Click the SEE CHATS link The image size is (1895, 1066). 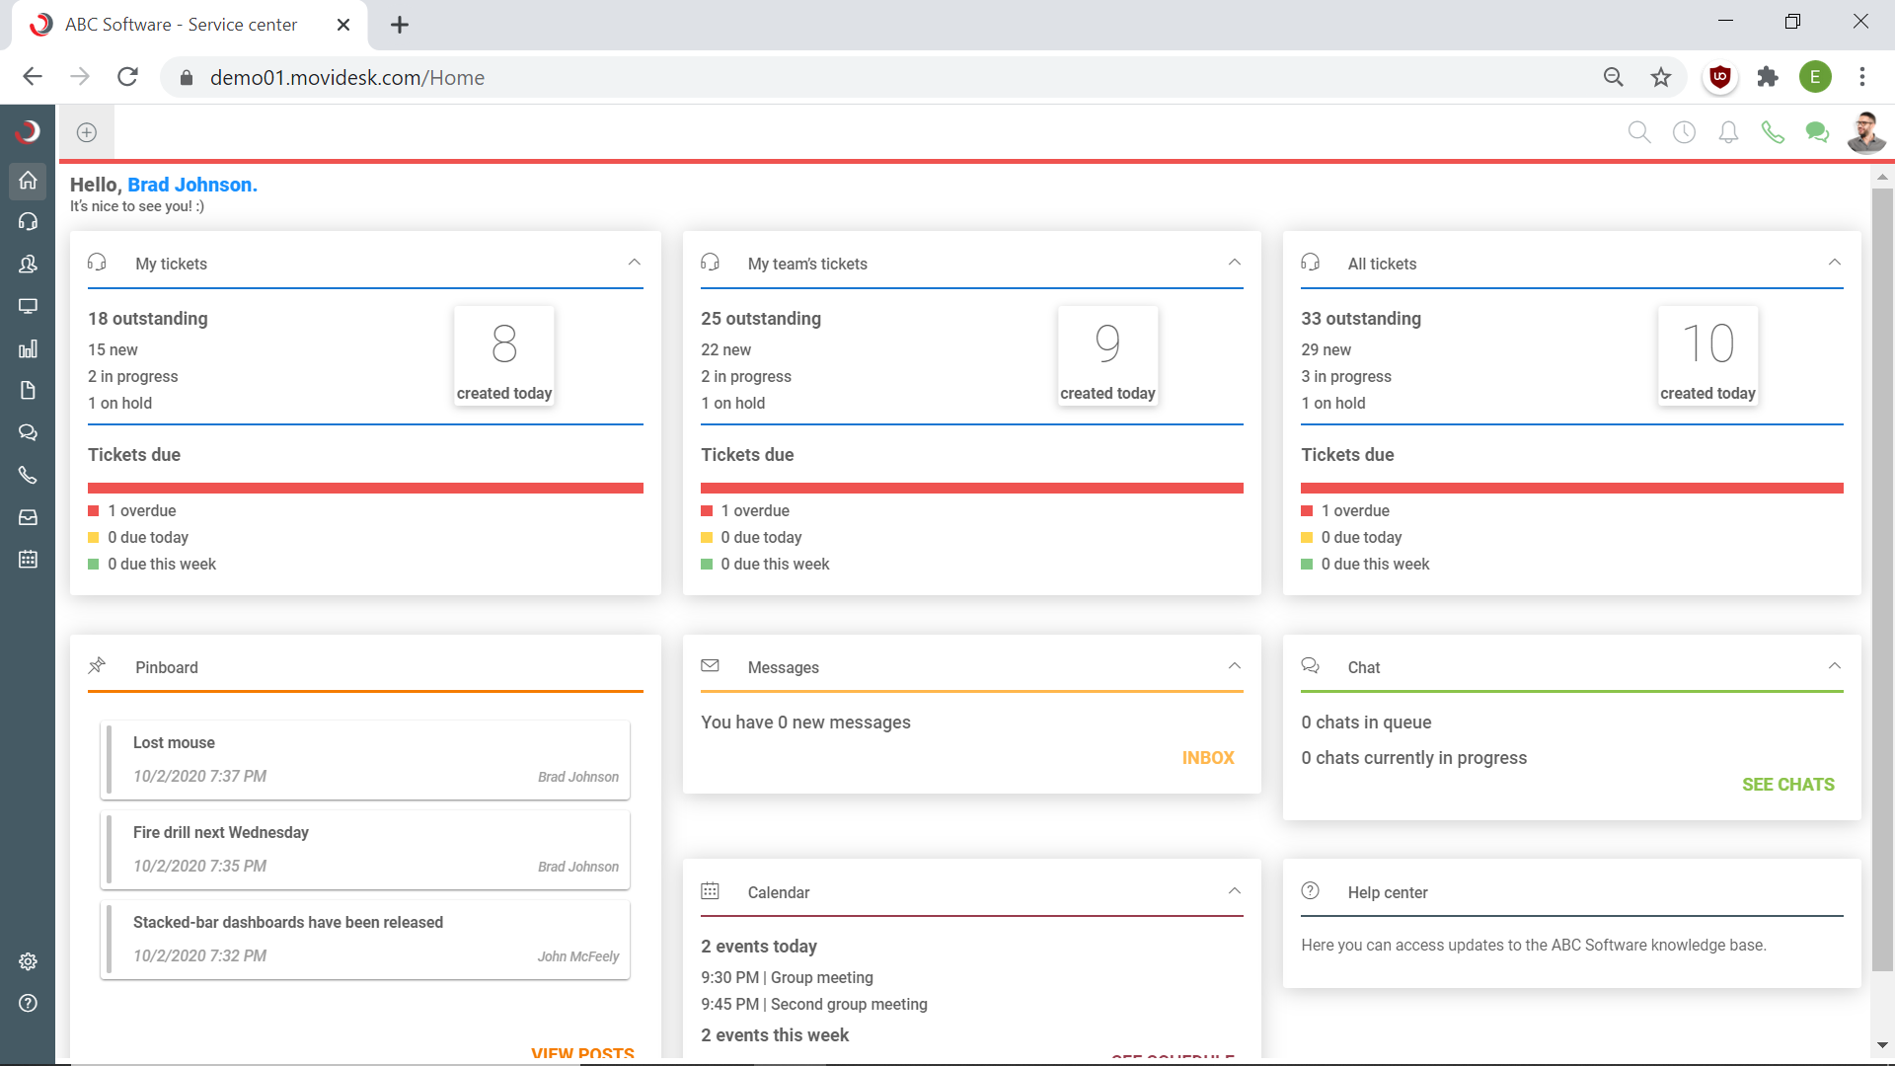point(1787,785)
